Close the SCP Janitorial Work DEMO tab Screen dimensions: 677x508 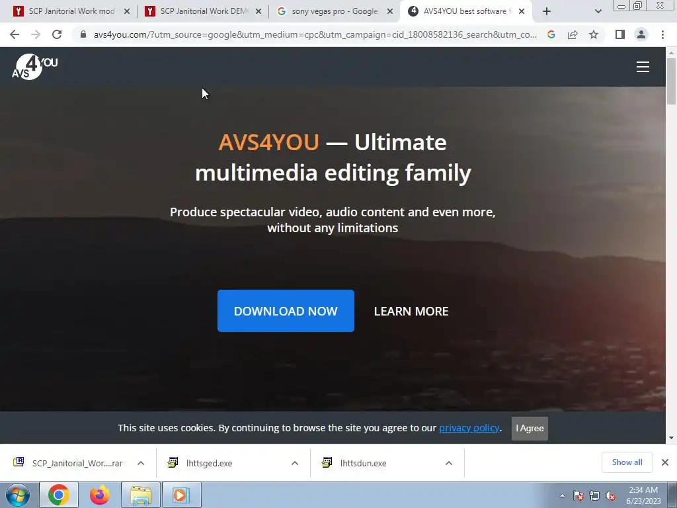point(259,11)
